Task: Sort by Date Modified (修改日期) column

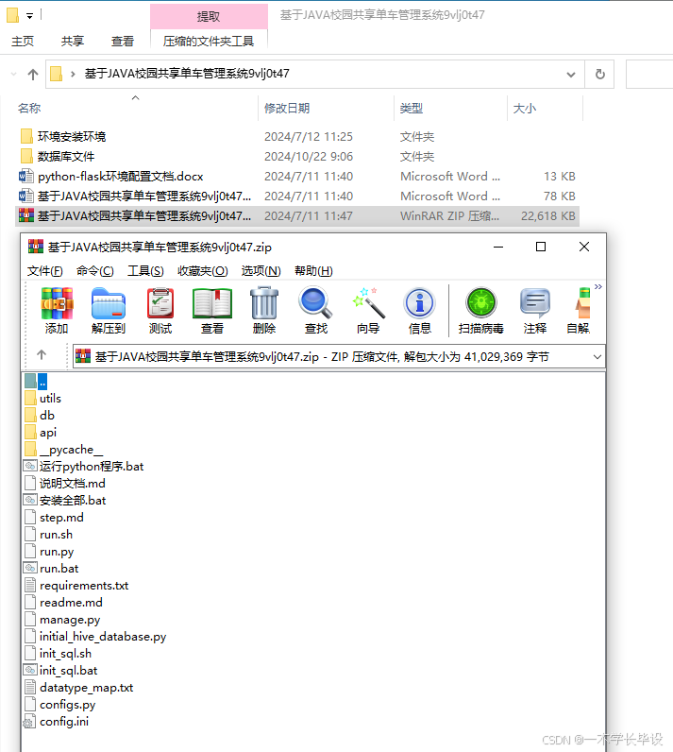Action: tap(287, 109)
